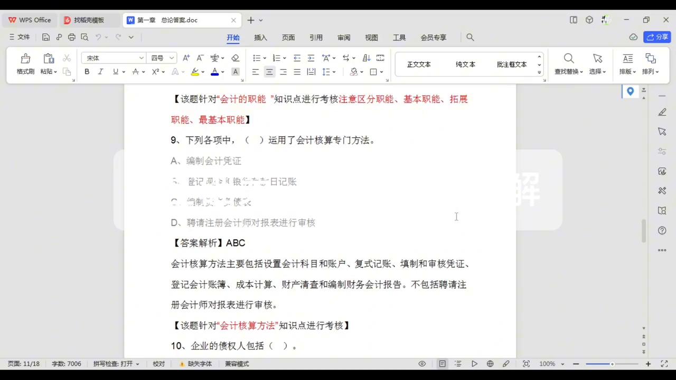Open the Help question-mark icon on right sidebar

(662, 230)
